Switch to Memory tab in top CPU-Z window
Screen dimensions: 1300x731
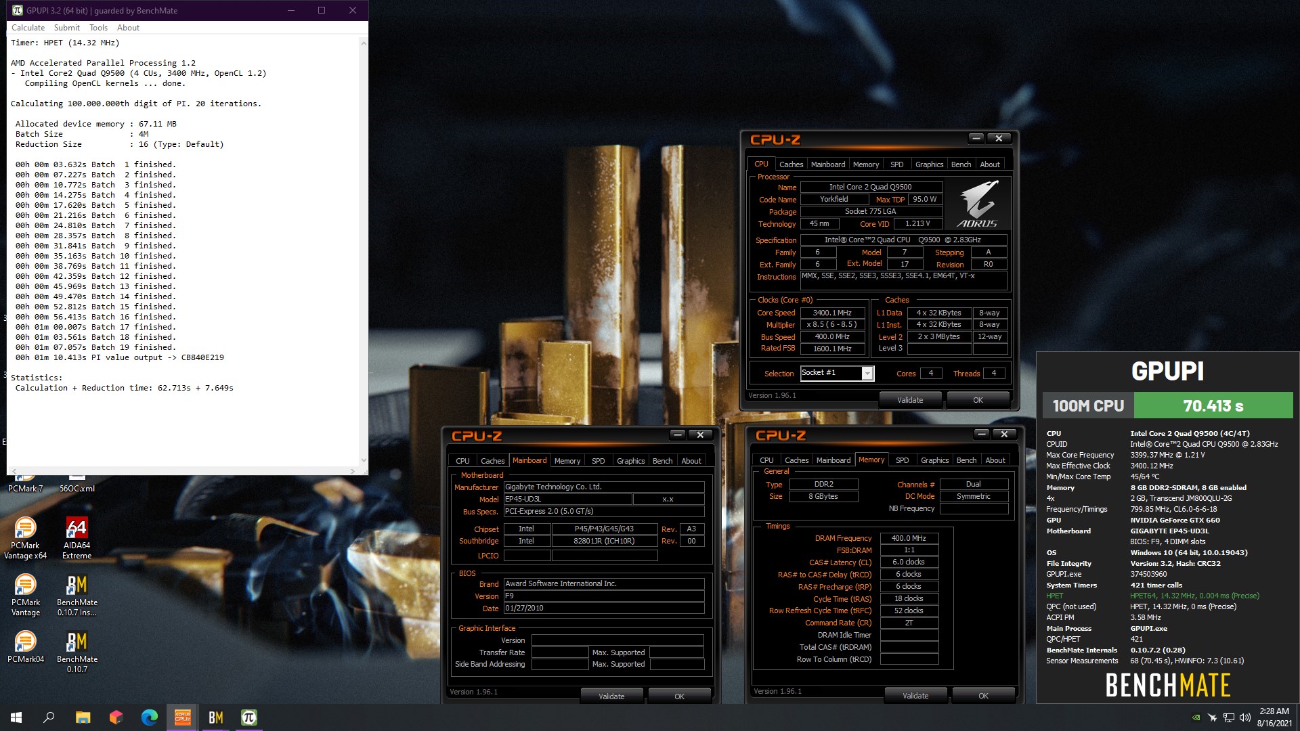(x=866, y=164)
